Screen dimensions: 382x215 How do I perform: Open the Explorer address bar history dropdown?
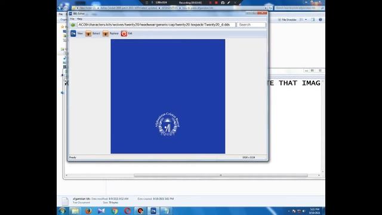(266, 8)
